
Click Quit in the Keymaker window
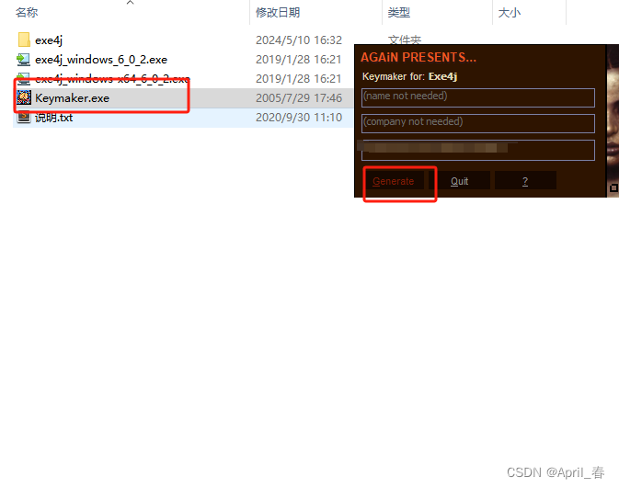460,181
